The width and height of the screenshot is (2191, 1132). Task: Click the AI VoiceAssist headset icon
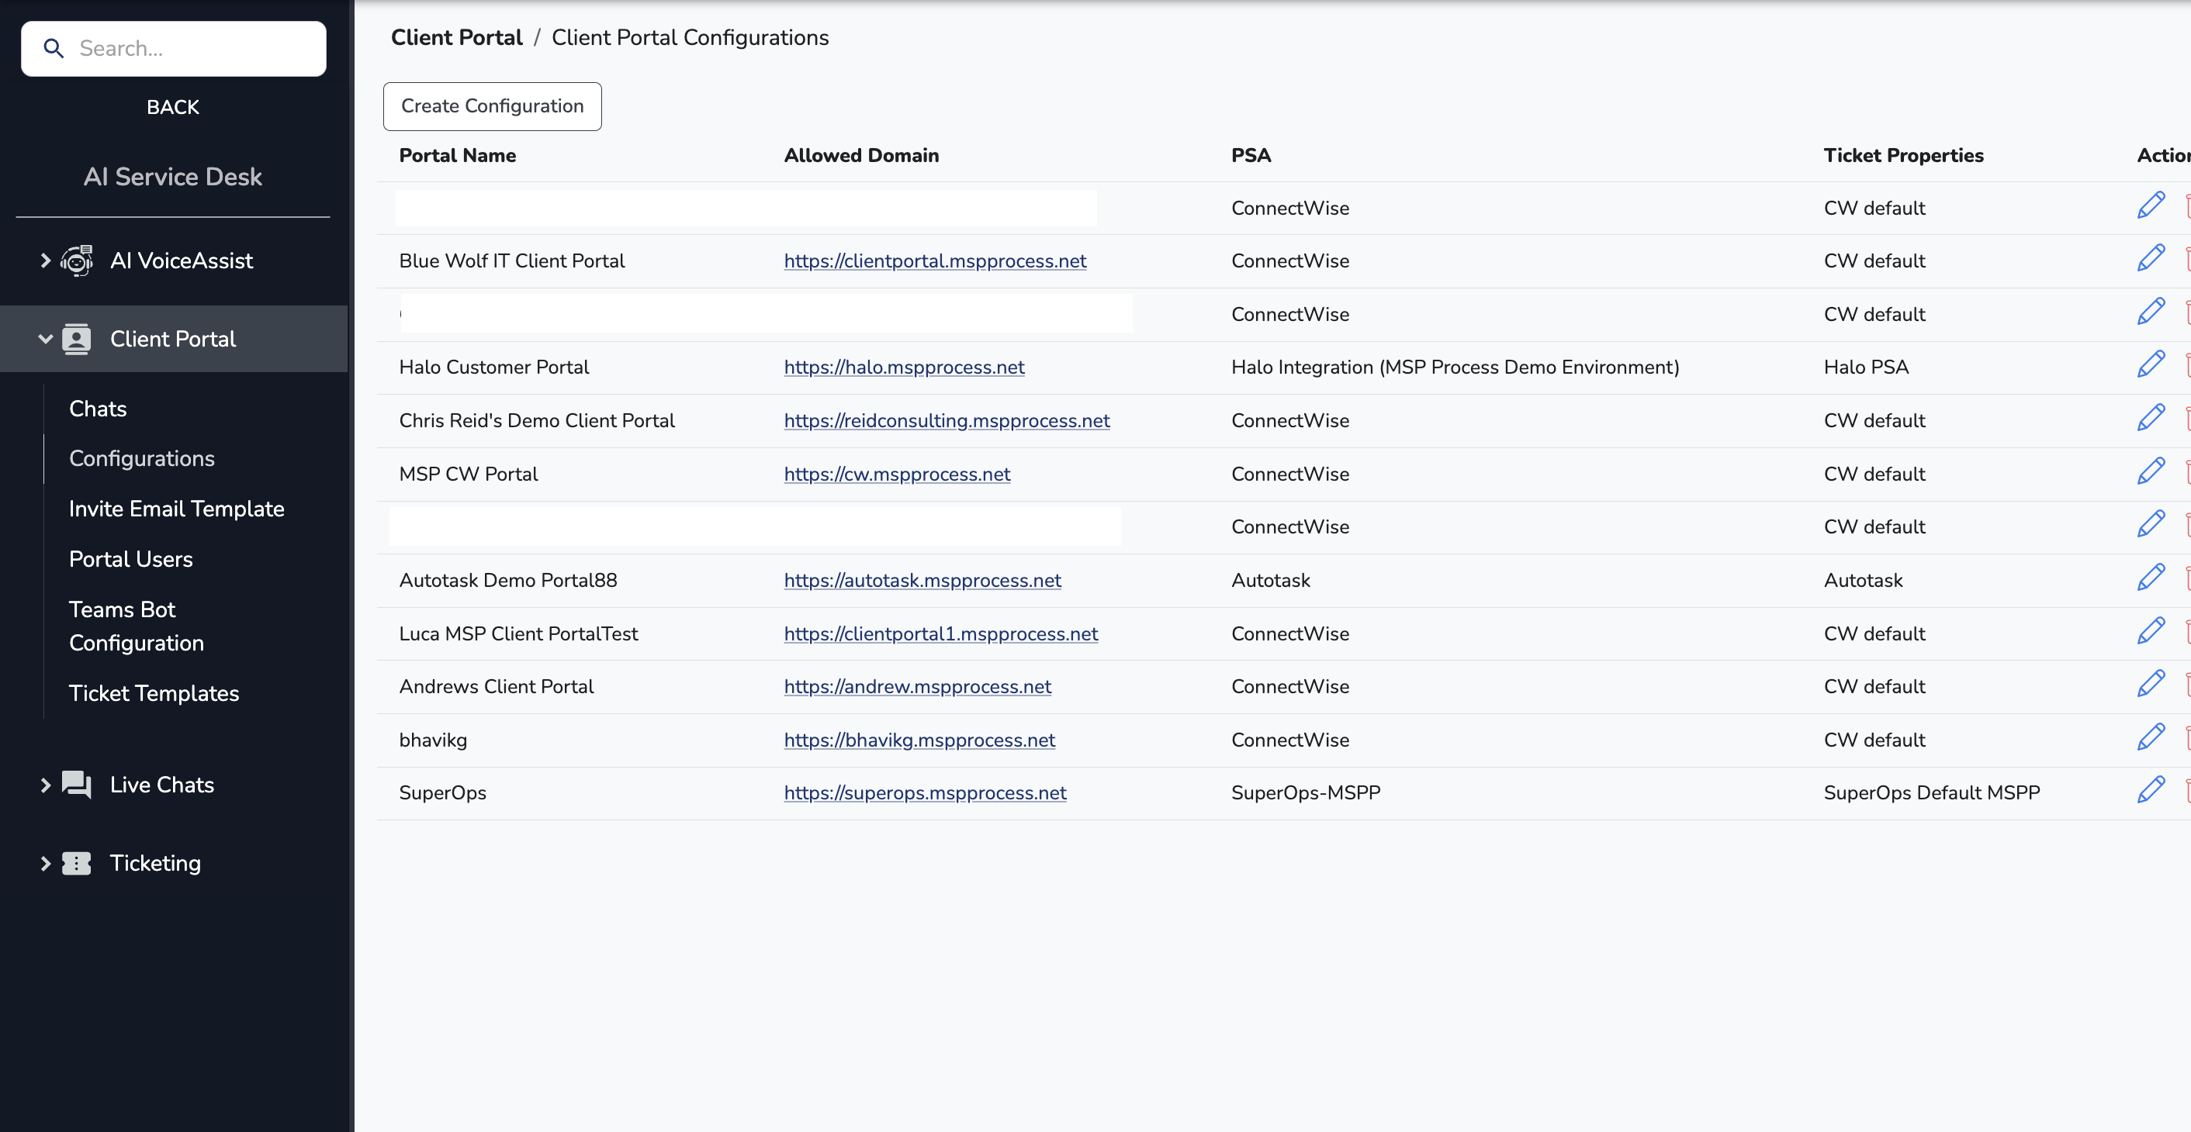click(77, 260)
